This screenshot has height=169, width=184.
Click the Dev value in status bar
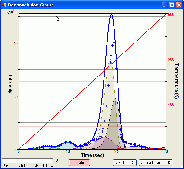point(15,166)
